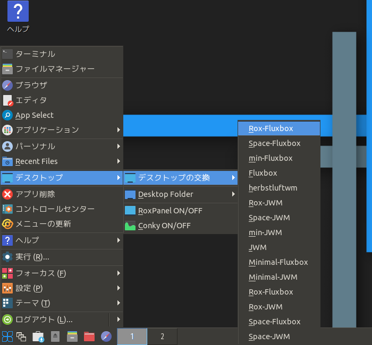Choose the highlighted Rox-Fluxbox desktop
The width and height of the screenshot is (372, 345).
279,128
